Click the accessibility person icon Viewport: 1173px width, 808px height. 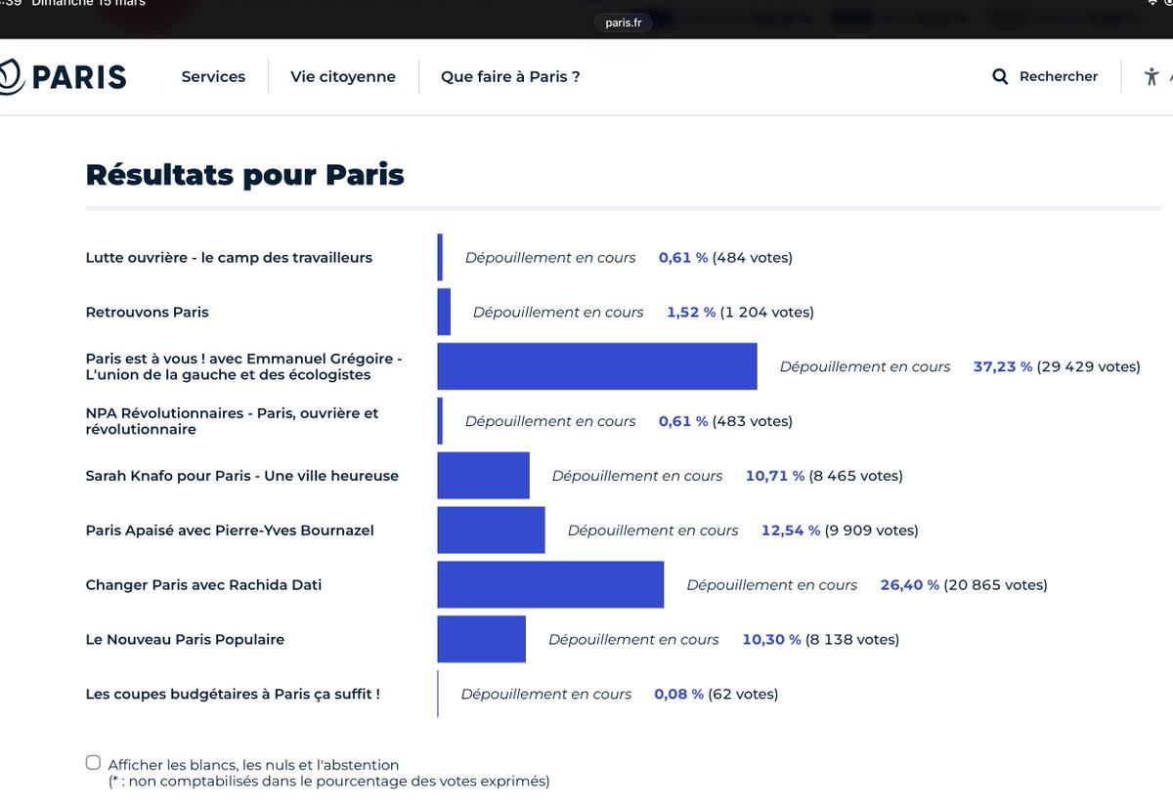click(x=1151, y=75)
